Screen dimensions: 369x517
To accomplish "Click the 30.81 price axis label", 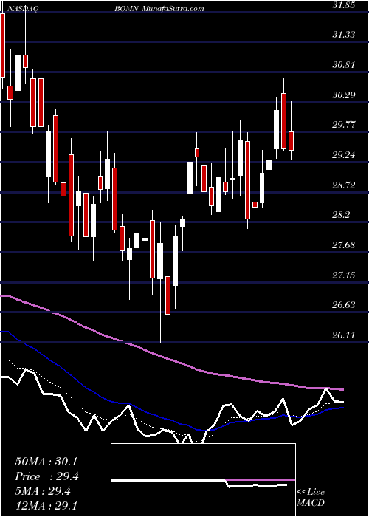I will click(344, 65).
